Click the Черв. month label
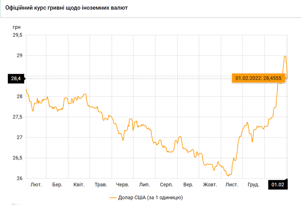Screen dimensions: 302x205 coord(123,185)
